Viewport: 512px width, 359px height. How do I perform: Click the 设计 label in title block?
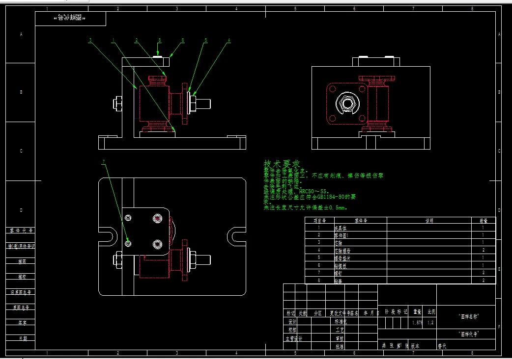click(x=292, y=322)
